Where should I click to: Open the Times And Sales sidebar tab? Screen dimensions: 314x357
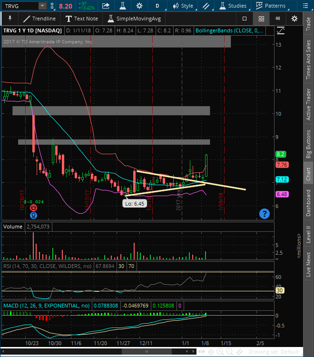308,59
